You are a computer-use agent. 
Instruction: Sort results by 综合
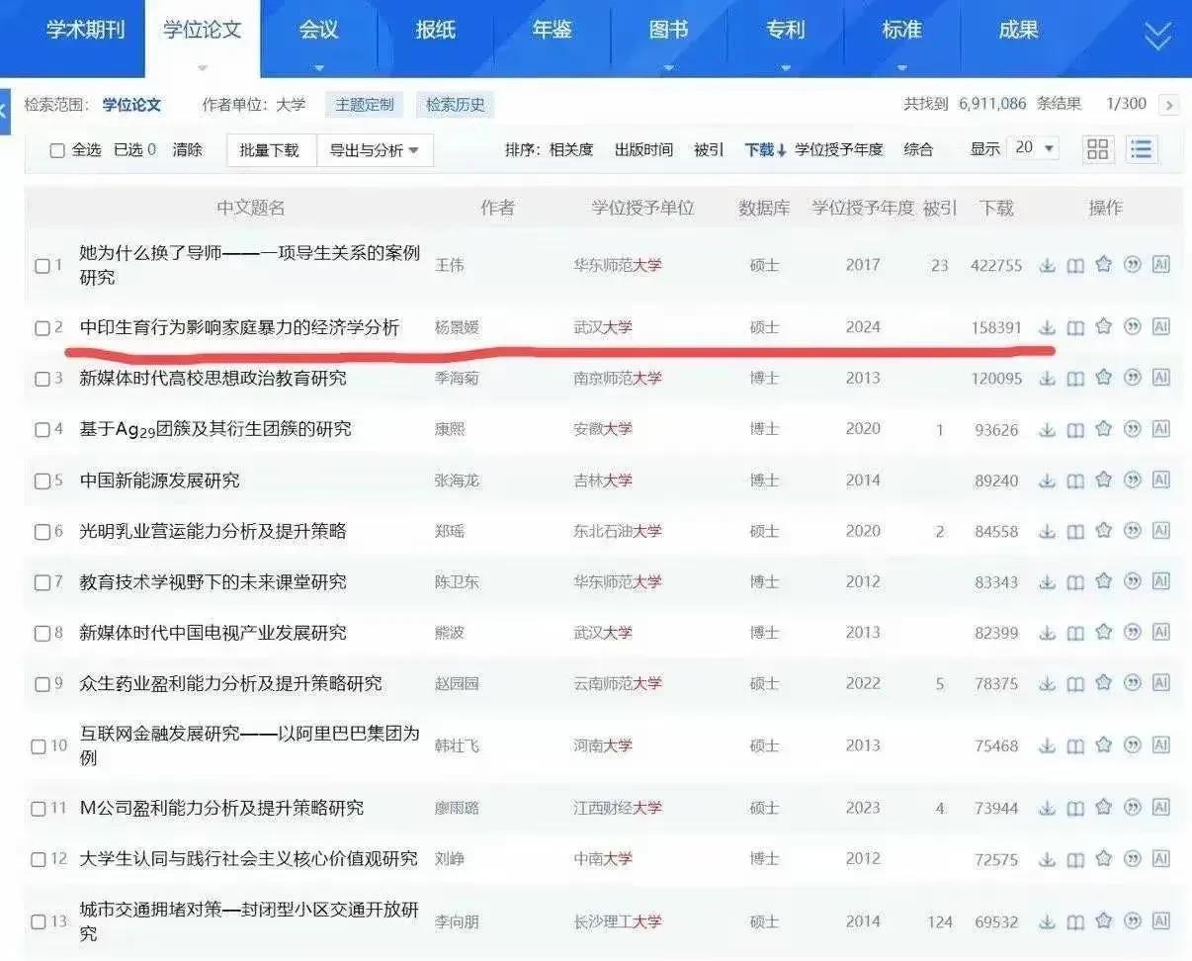point(918,149)
